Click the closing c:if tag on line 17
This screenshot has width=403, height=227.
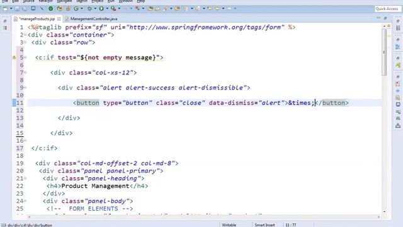(x=44, y=148)
